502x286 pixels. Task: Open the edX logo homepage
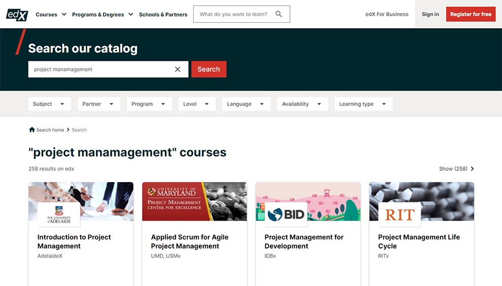[17, 14]
